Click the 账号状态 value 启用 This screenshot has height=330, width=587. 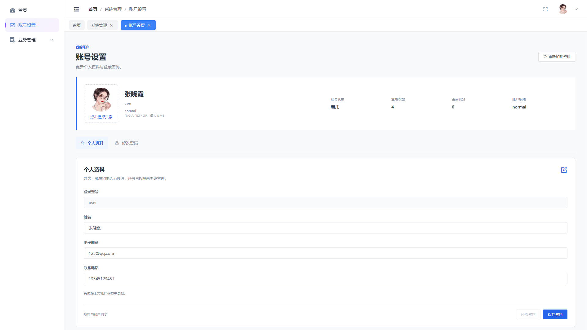(335, 107)
